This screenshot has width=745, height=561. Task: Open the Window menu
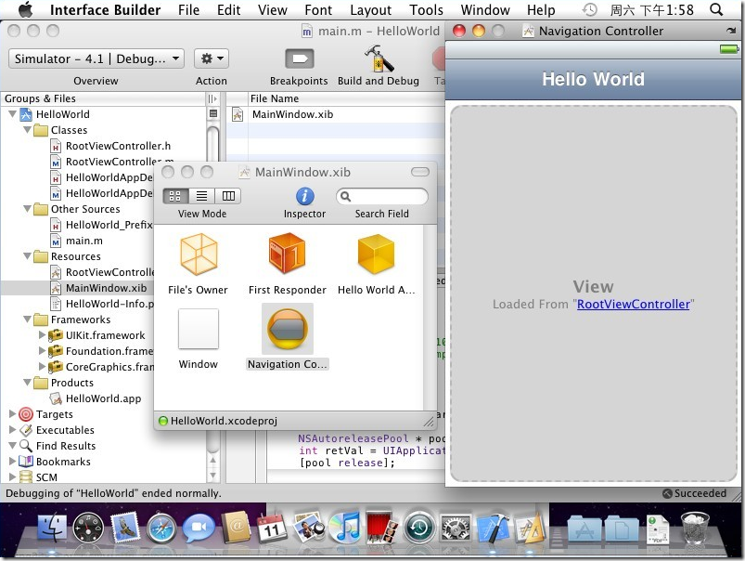pyautogui.click(x=485, y=9)
